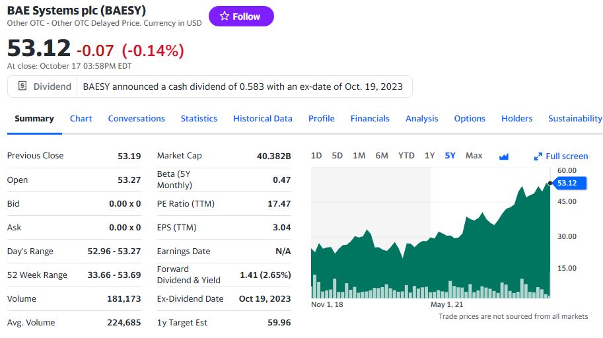Select the Max chart range
The image size is (603, 338).
tap(474, 156)
